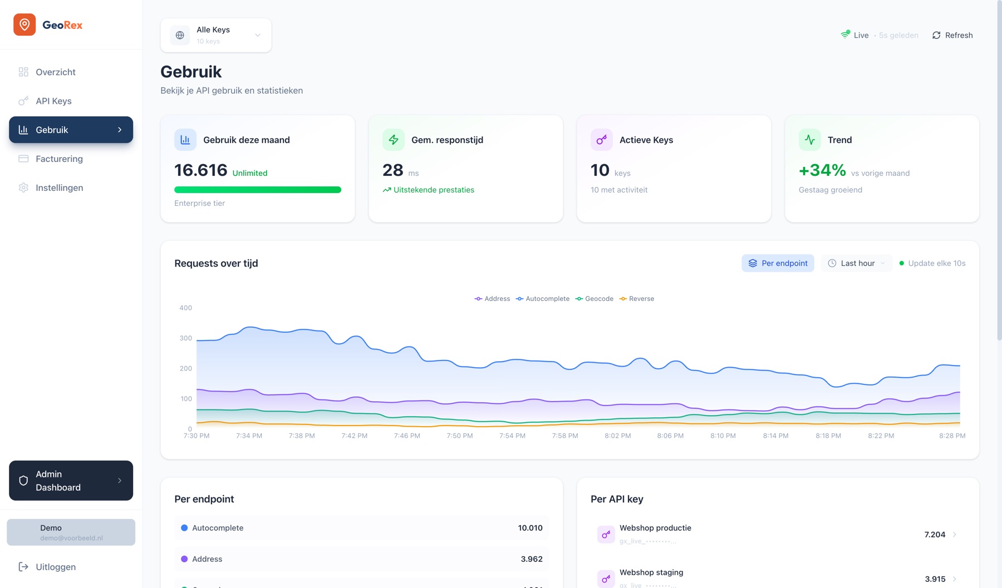Click the Refresh button

pos(952,35)
